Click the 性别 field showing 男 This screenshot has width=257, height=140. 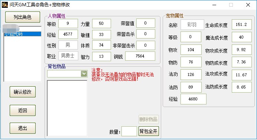coord(68,45)
